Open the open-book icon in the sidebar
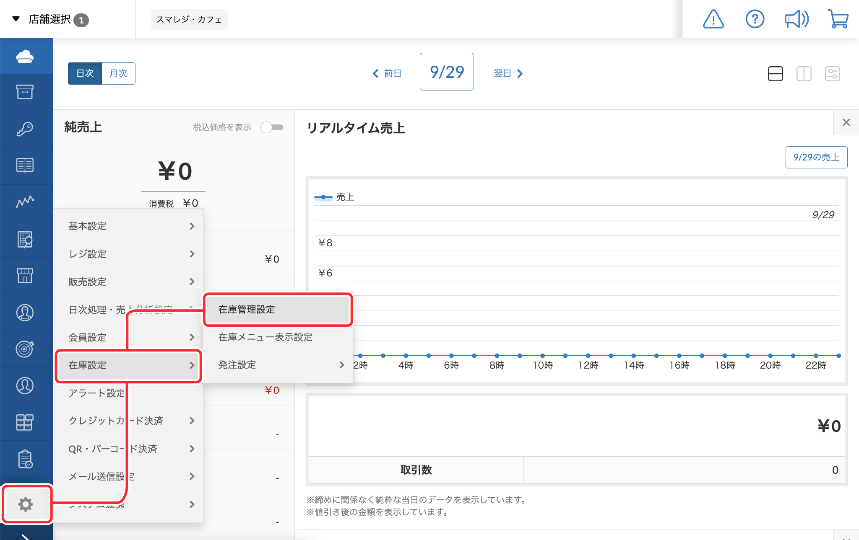The height and width of the screenshot is (540, 859). pyautogui.click(x=25, y=165)
